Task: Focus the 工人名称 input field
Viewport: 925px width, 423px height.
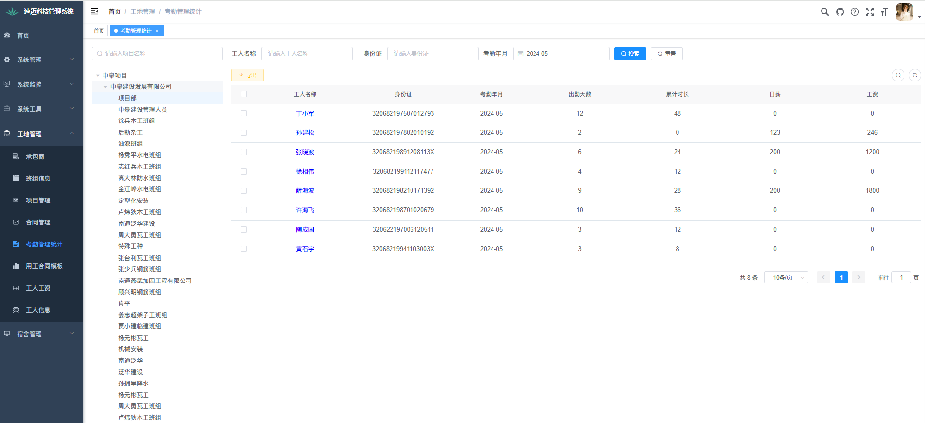Action: (x=307, y=54)
